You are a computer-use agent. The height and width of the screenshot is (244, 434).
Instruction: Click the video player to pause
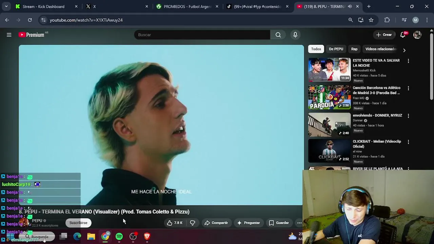(161, 125)
